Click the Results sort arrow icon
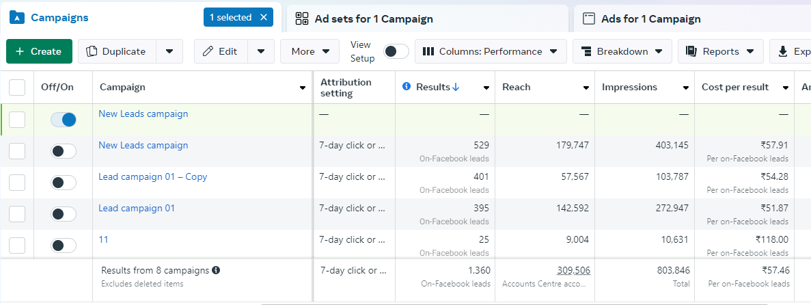 pos(456,87)
